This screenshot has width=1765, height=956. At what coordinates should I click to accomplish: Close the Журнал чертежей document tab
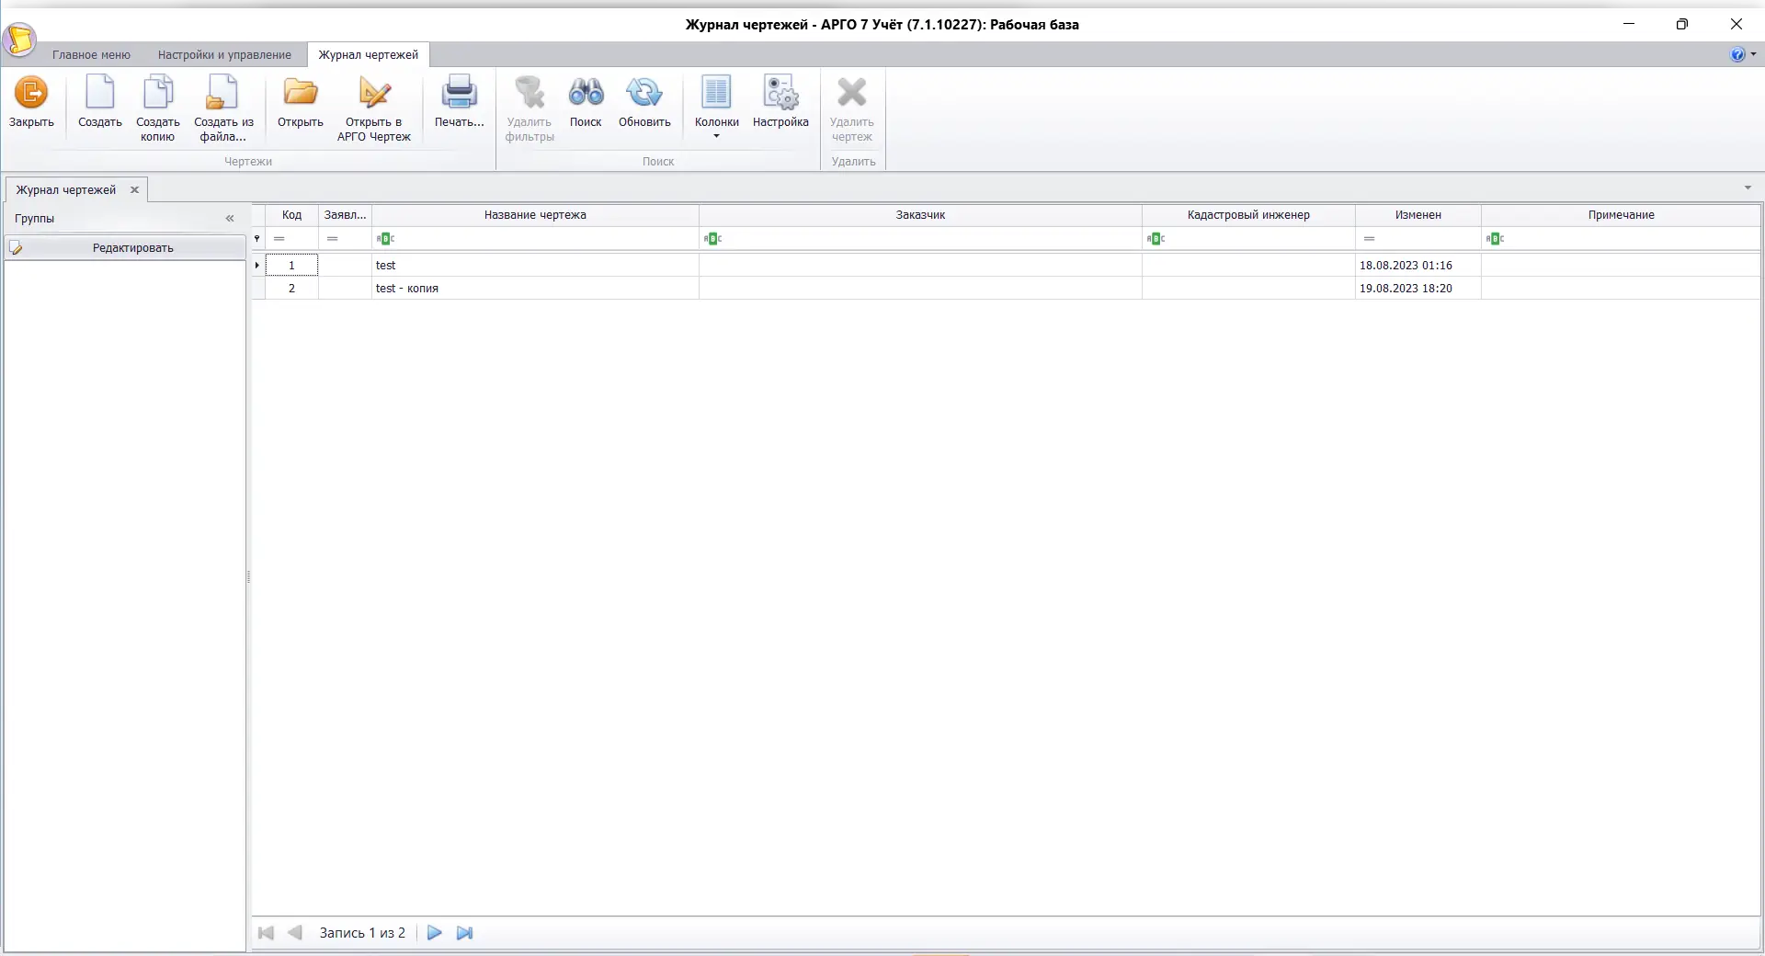tap(134, 190)
